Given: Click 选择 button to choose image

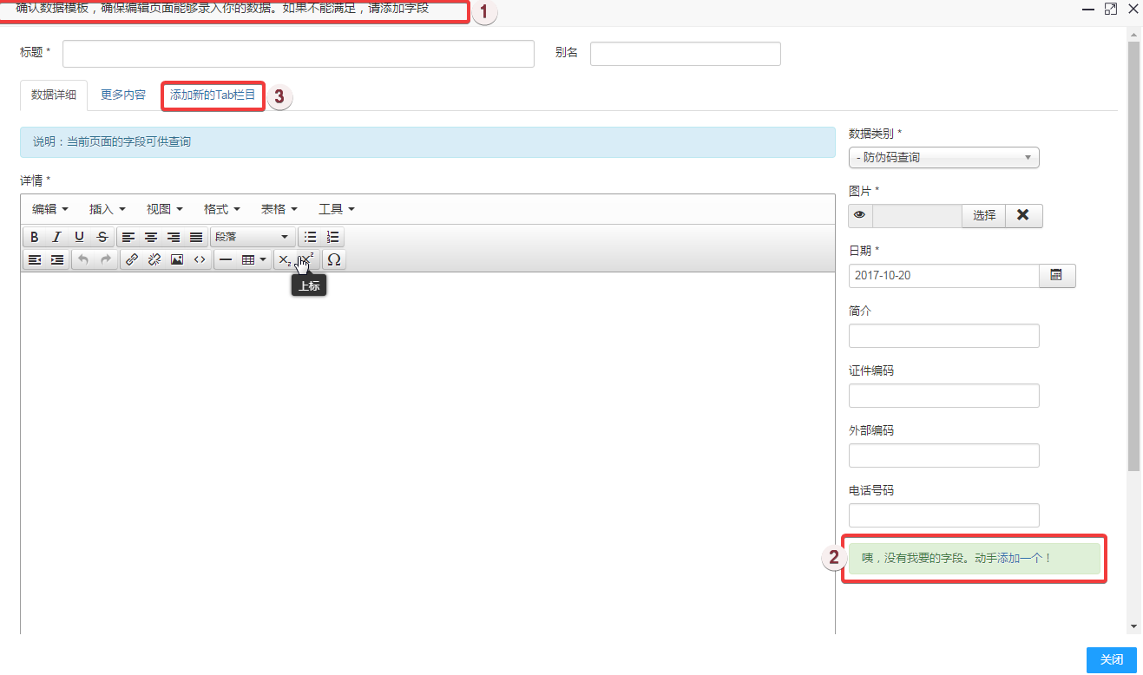Looking at the screenshot, I should [984, 215].
